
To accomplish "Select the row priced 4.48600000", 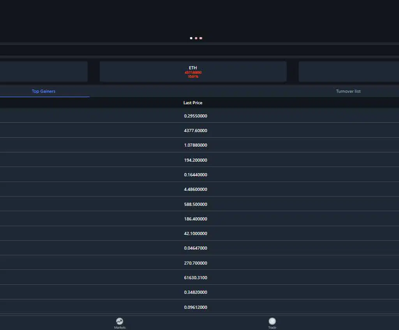I will tap(199, 189).
